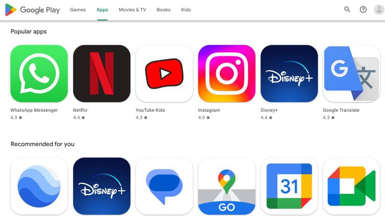Open the help question mark icon
The image size is (385, 216).
click(x=363, y=10)
